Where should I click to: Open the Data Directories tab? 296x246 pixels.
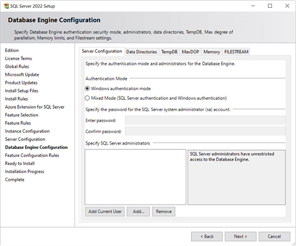pyautogui.click(x=142, y=52)
